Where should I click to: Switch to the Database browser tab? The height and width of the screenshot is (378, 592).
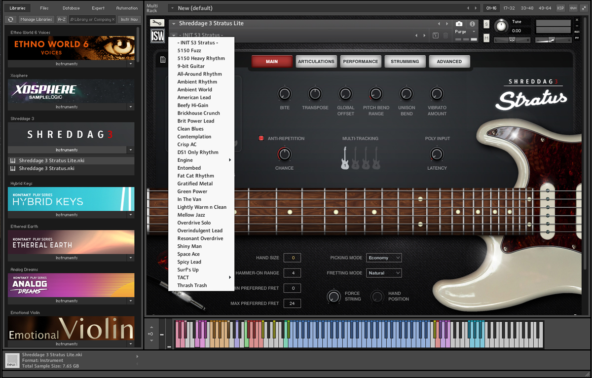71,8
